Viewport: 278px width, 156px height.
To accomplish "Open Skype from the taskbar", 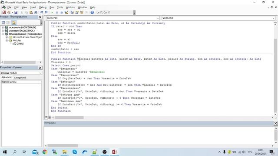I will point(75,152).
